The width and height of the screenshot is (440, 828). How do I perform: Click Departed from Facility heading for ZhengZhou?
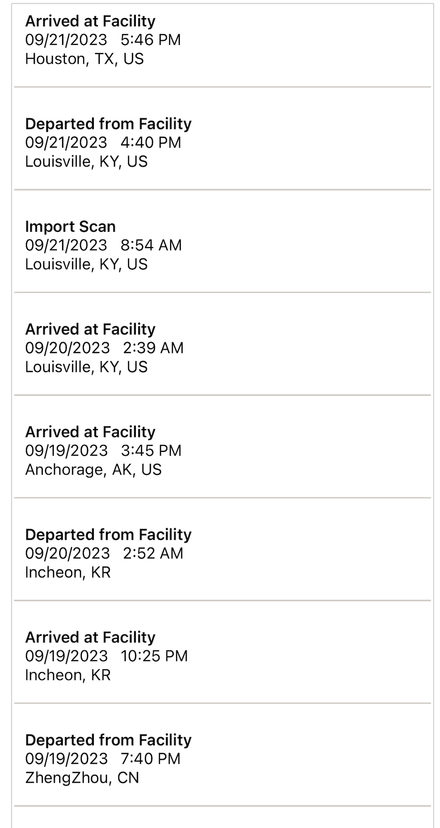(108, 740)
